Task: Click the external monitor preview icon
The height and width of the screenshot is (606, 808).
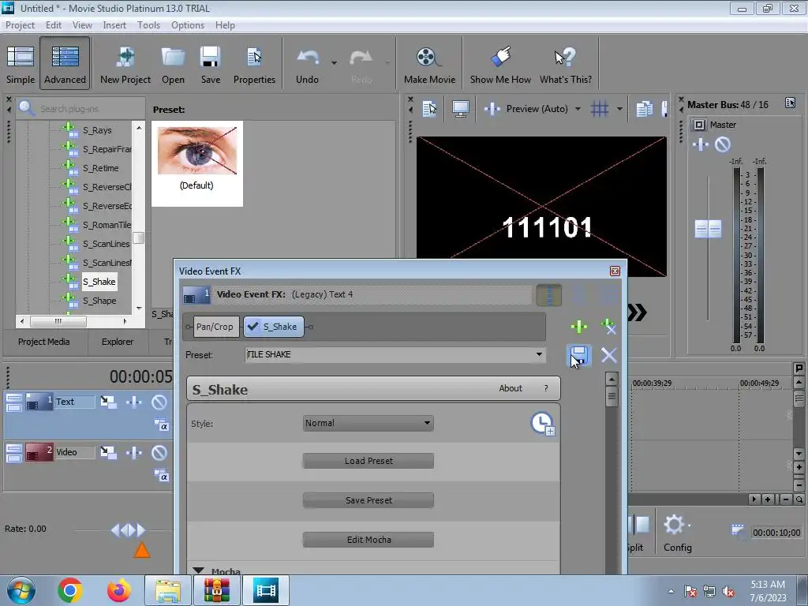Action: click(460, 109)
